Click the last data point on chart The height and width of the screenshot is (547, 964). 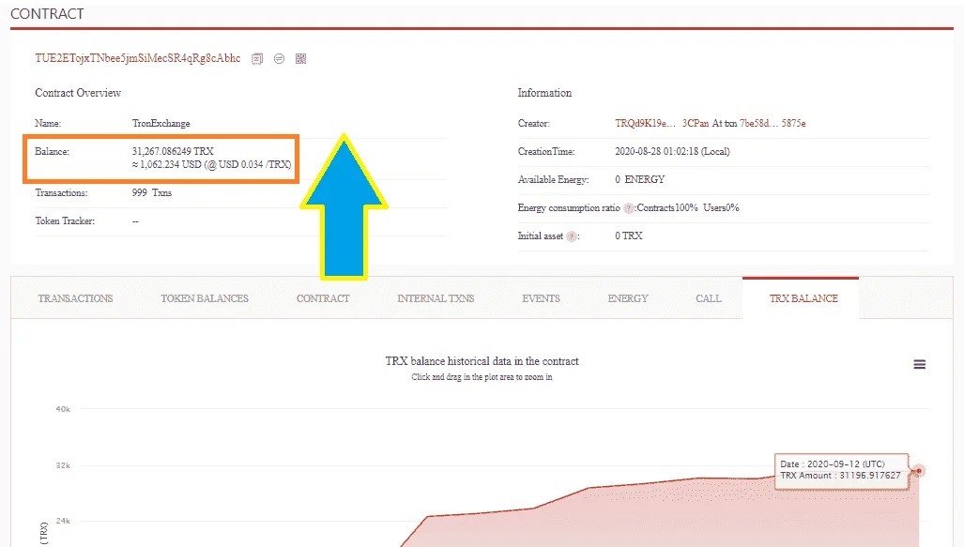pos(919,471)
